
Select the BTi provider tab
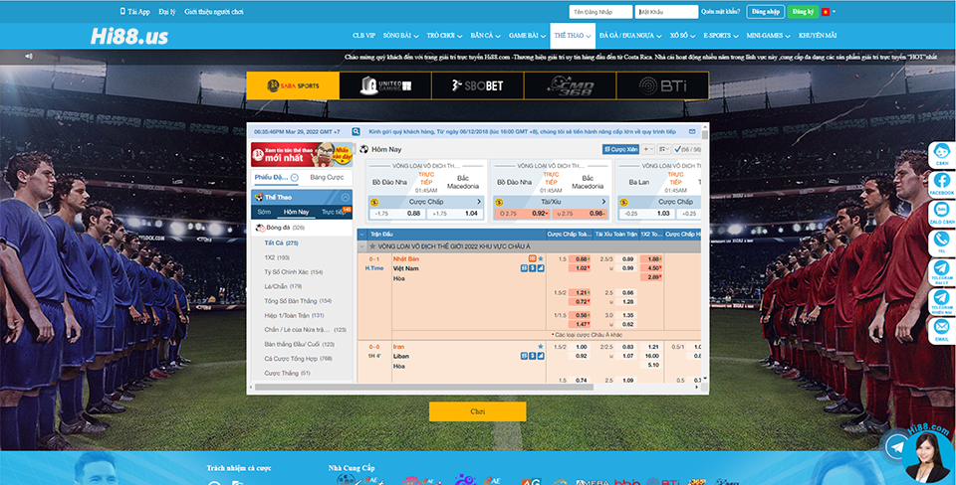click(662, 85)
